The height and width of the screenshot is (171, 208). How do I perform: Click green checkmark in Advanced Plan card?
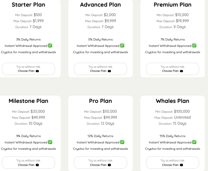tap(122, 46)
